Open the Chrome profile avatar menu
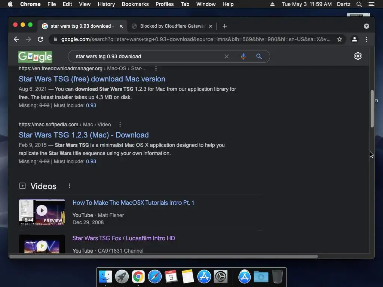 pos(355,39)
